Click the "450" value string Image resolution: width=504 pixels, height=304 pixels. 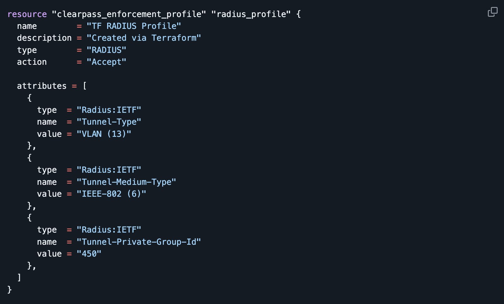pyautogui.click(x=89, y=254)
